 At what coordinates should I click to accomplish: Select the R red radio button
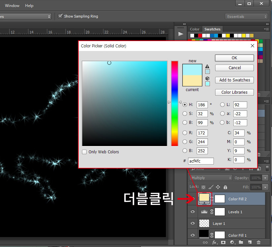(x=185, y=133)
